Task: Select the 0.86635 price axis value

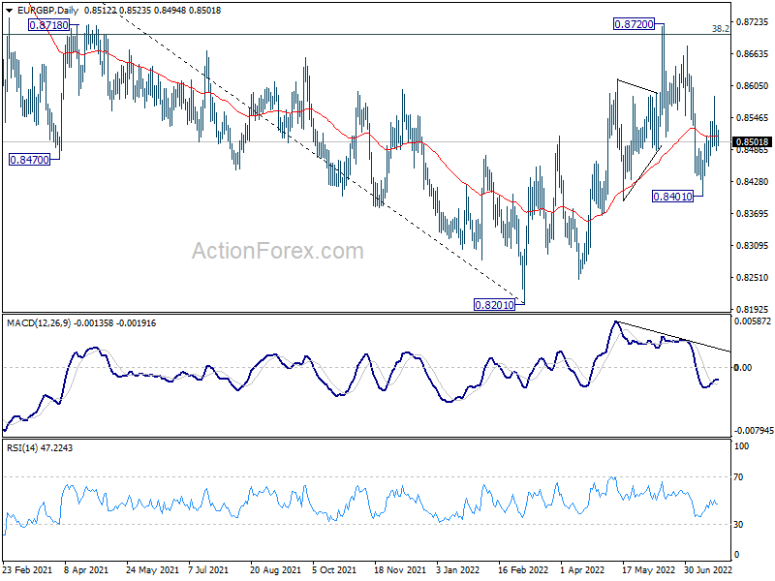Action: tap(753, 54)
